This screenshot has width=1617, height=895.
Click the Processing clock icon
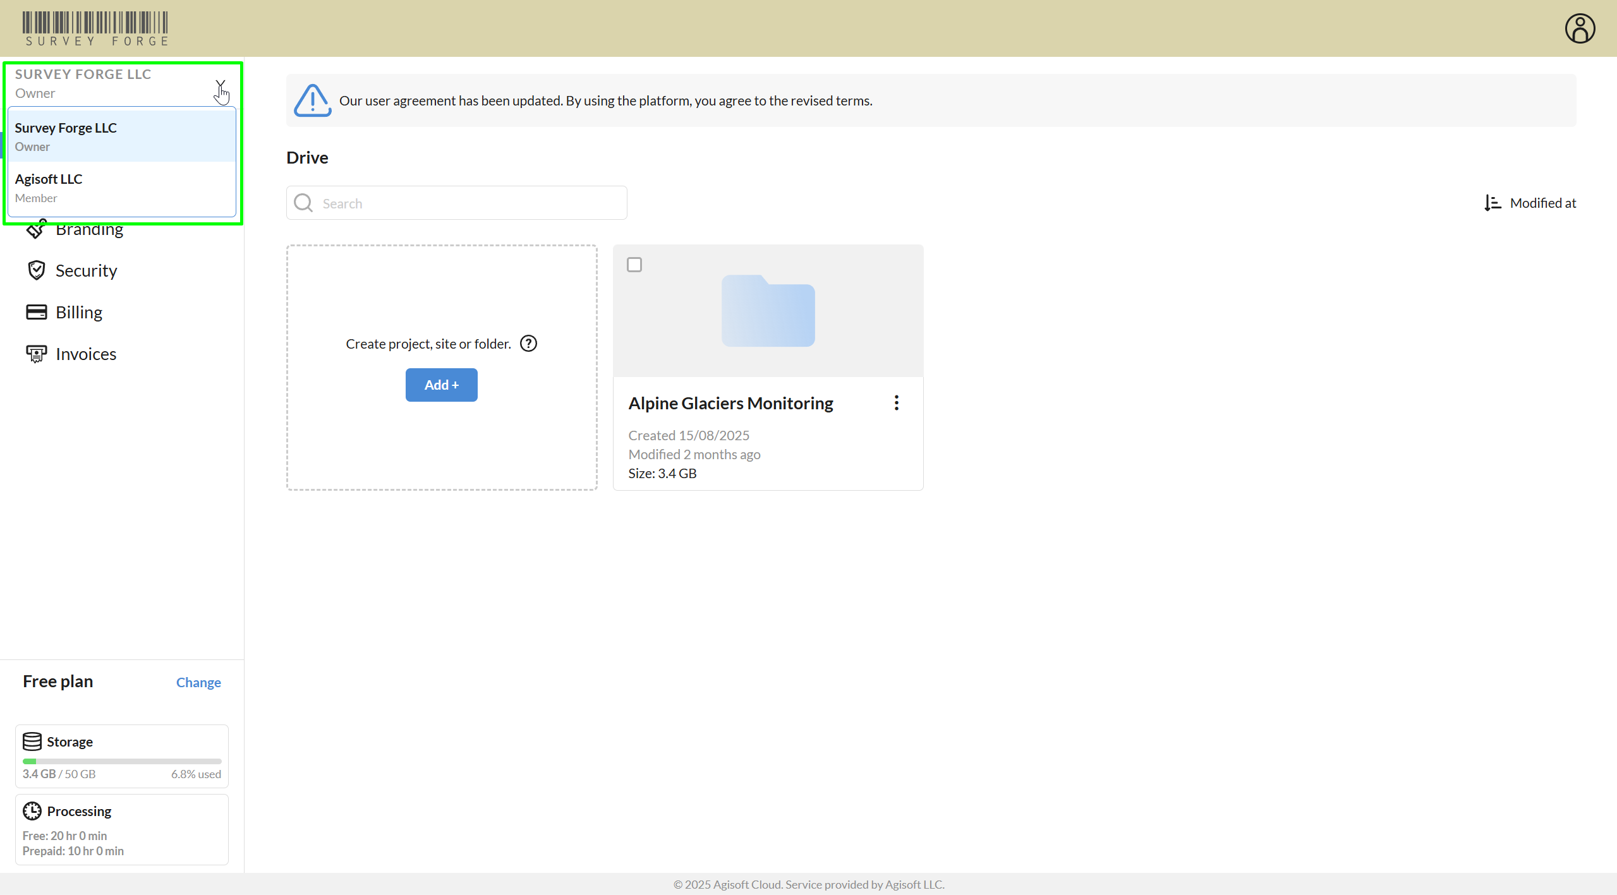tap(32, 811)
